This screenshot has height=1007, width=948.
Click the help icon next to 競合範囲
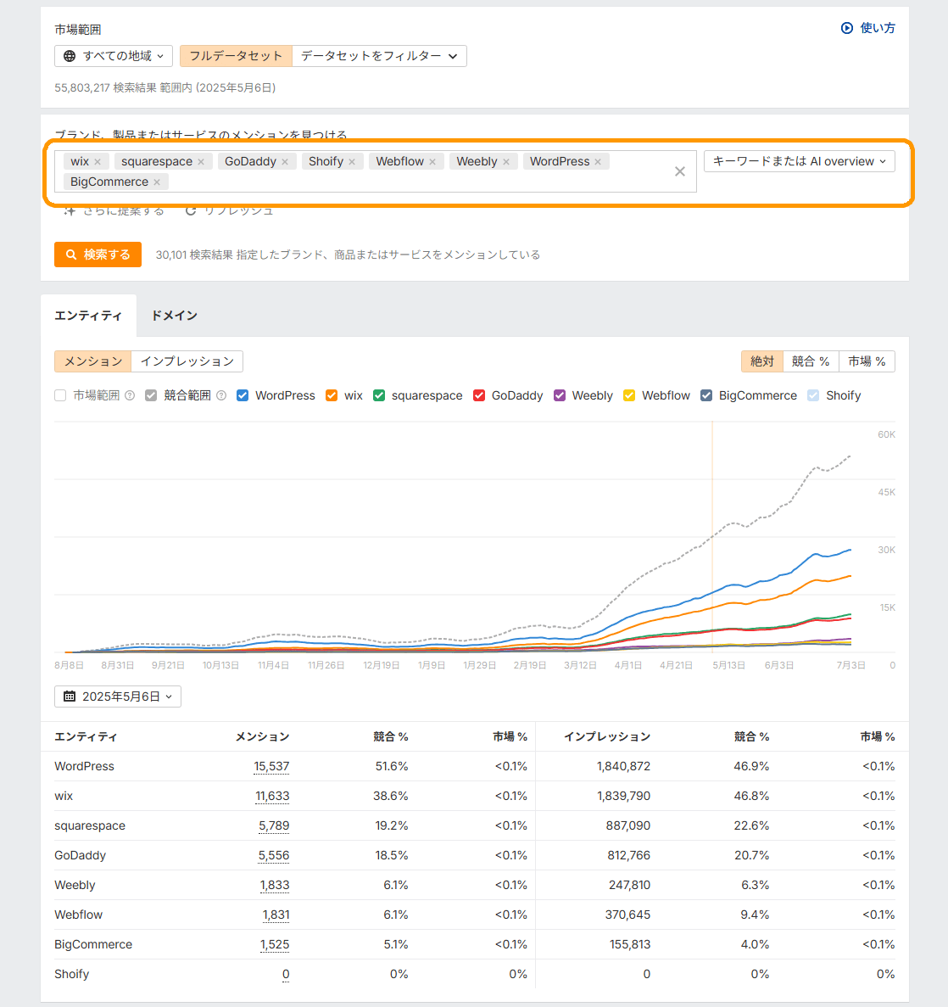point(220,395)
